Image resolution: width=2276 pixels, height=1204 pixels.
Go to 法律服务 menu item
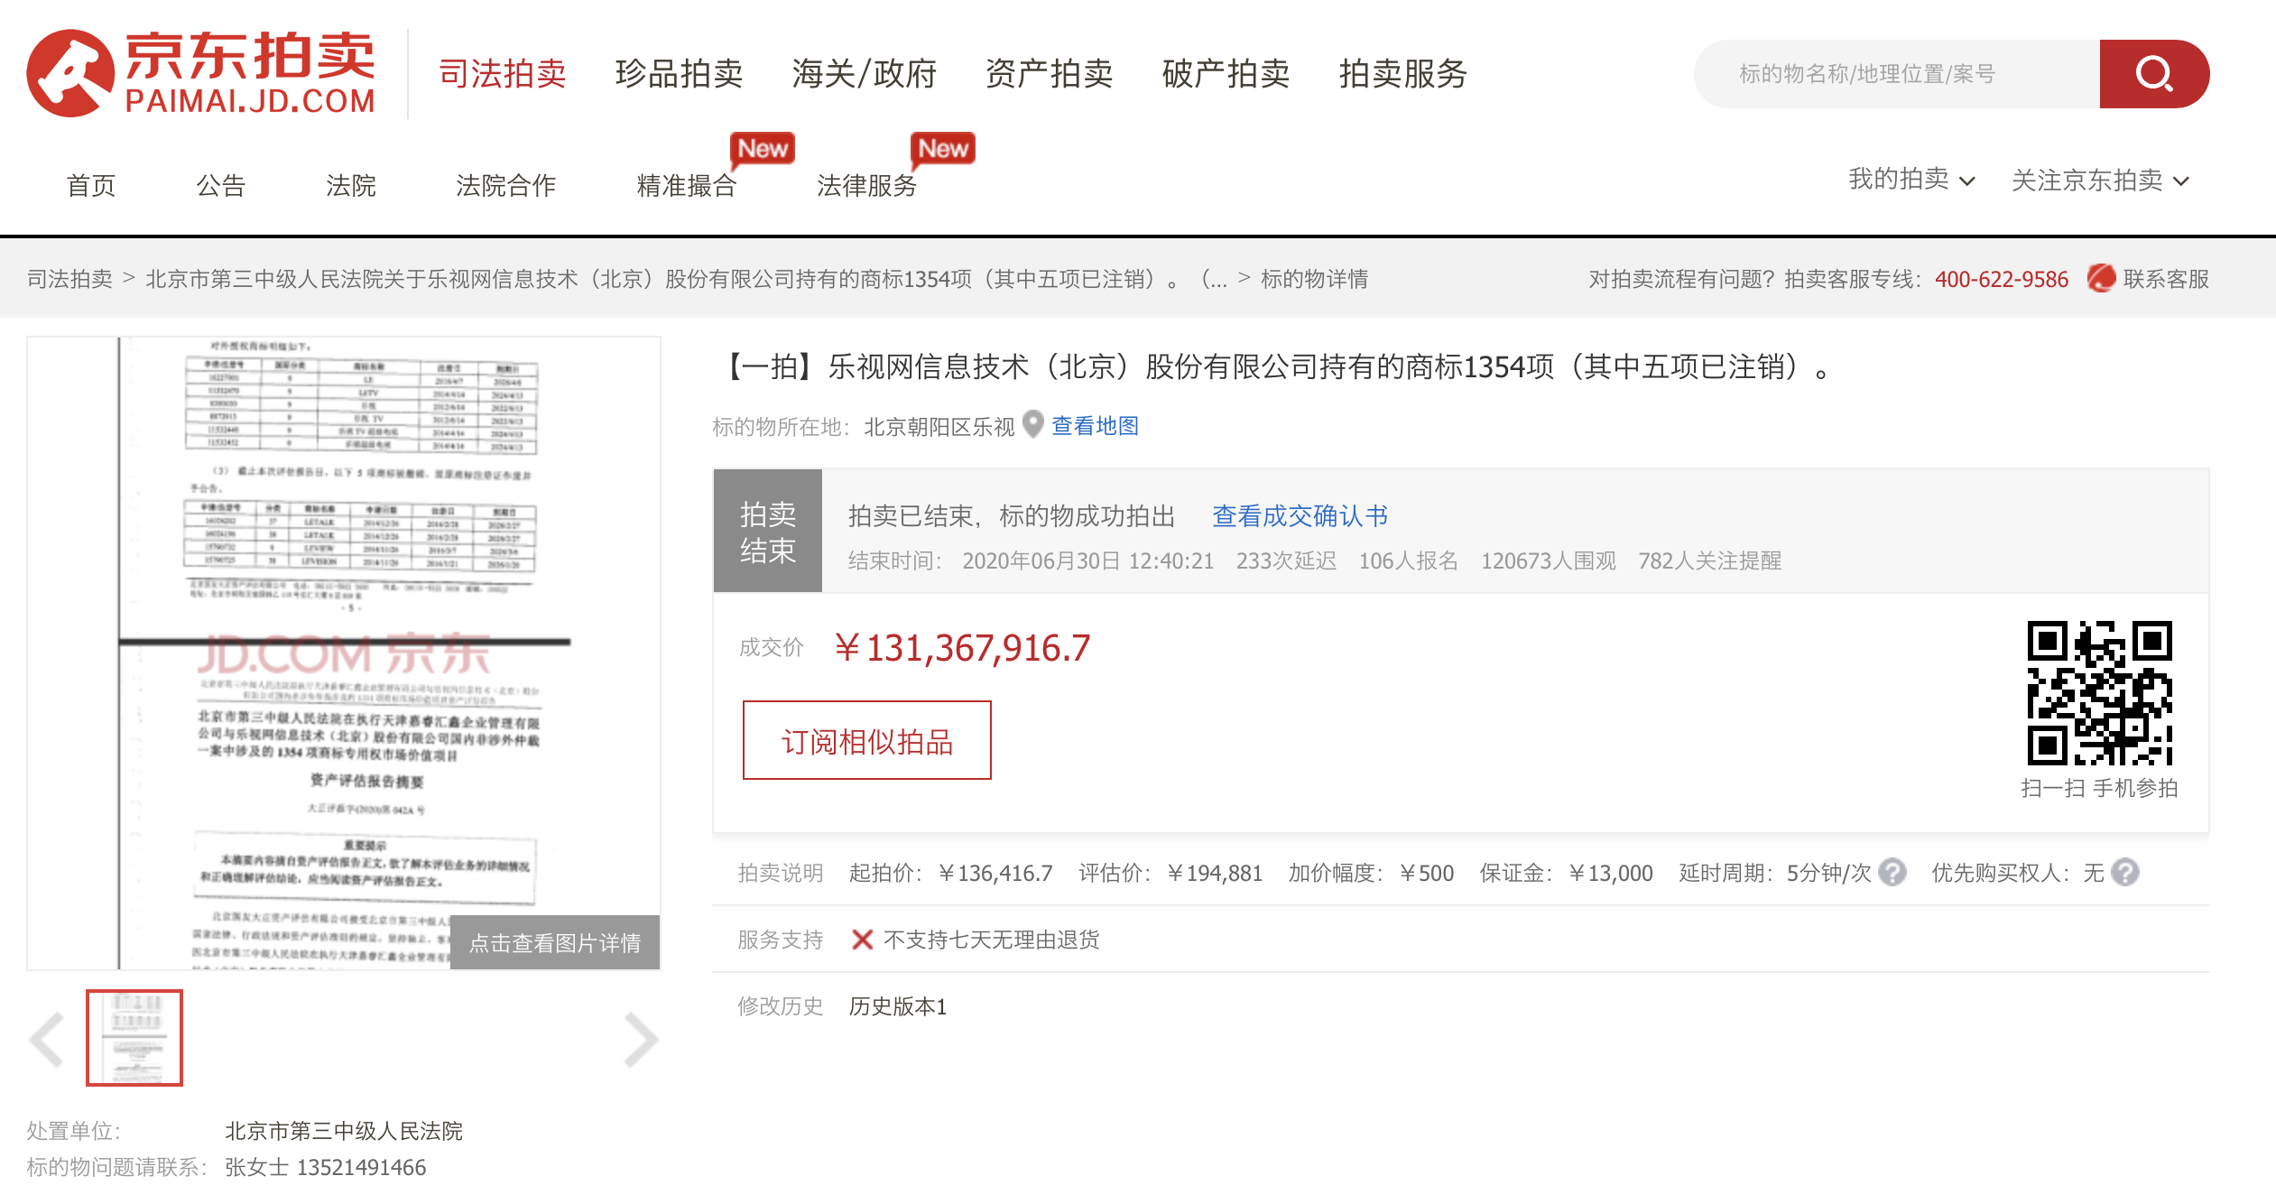(x=866, y=185)
